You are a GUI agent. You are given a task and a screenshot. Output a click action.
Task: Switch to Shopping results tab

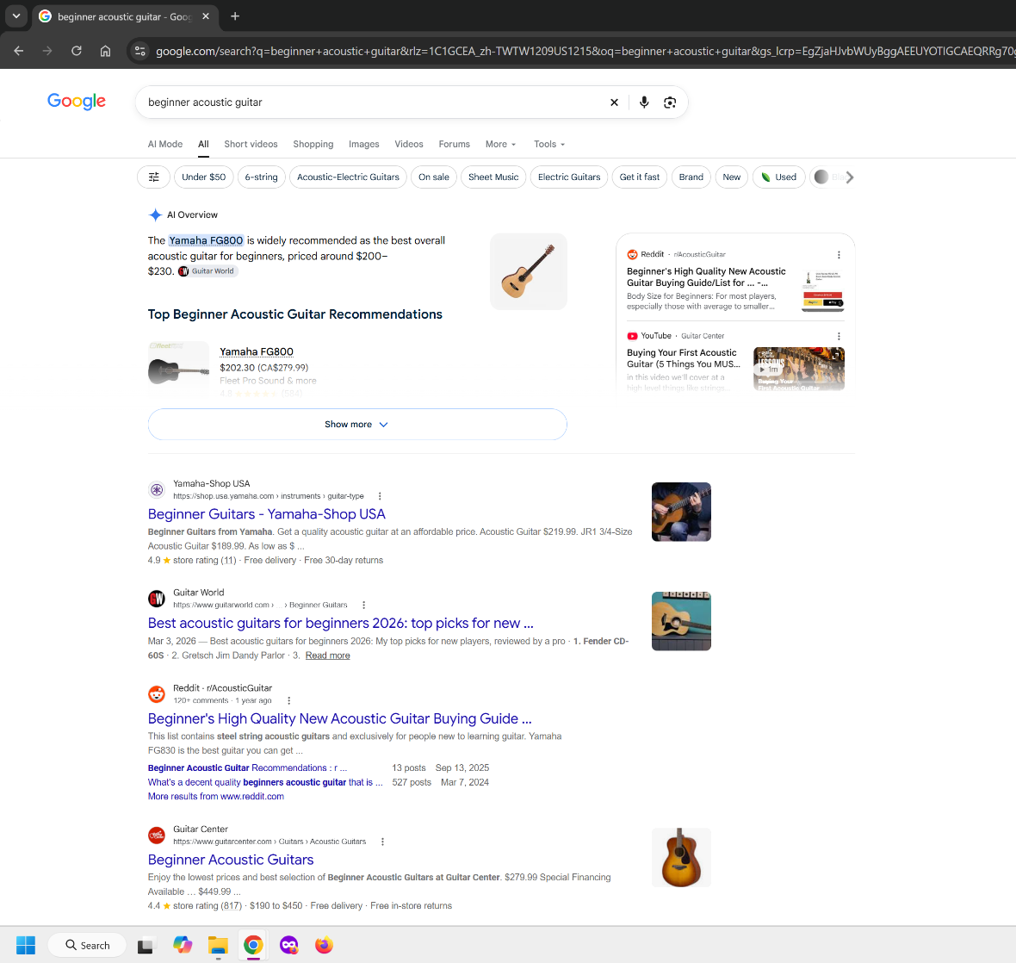[313, 144]
